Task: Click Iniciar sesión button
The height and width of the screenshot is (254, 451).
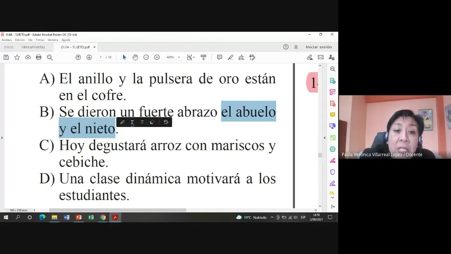Action: click(319, 47)
